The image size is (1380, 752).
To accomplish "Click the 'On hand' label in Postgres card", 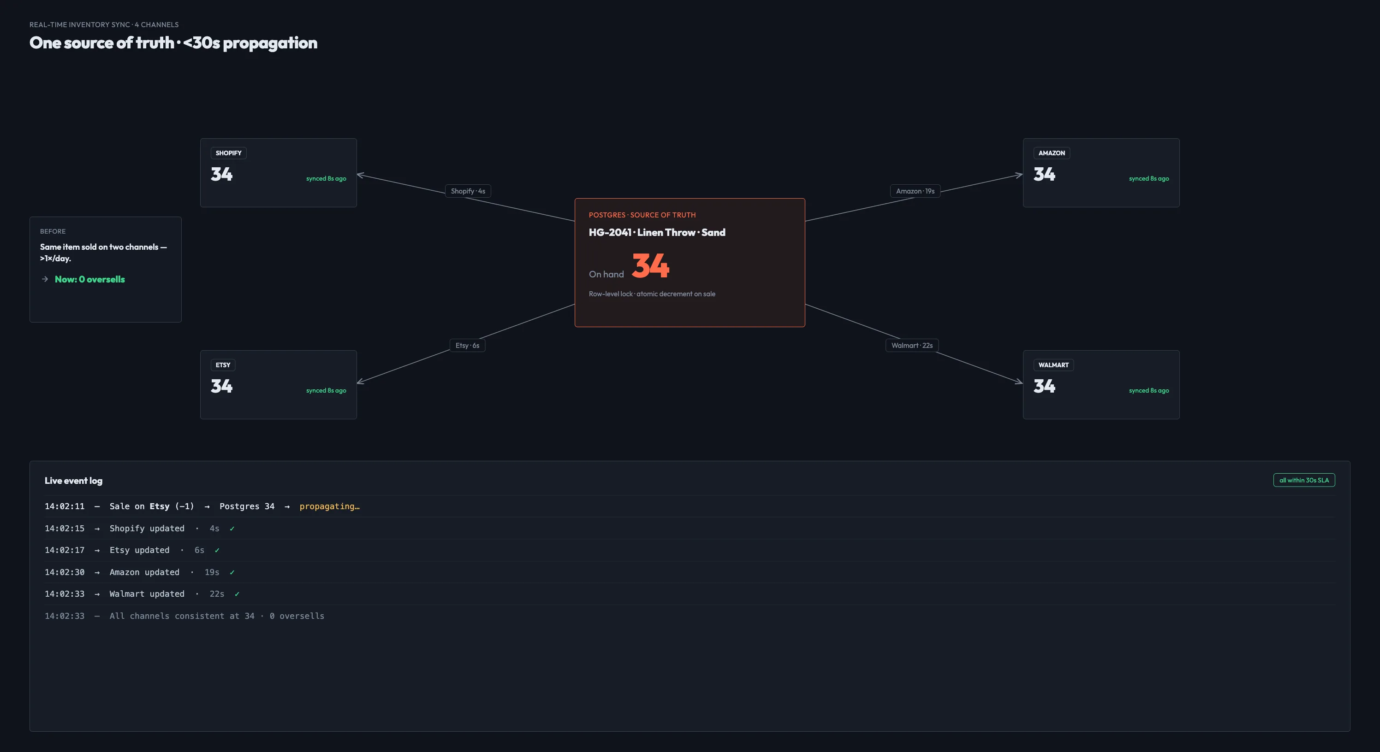I will [x=607, y=274].
